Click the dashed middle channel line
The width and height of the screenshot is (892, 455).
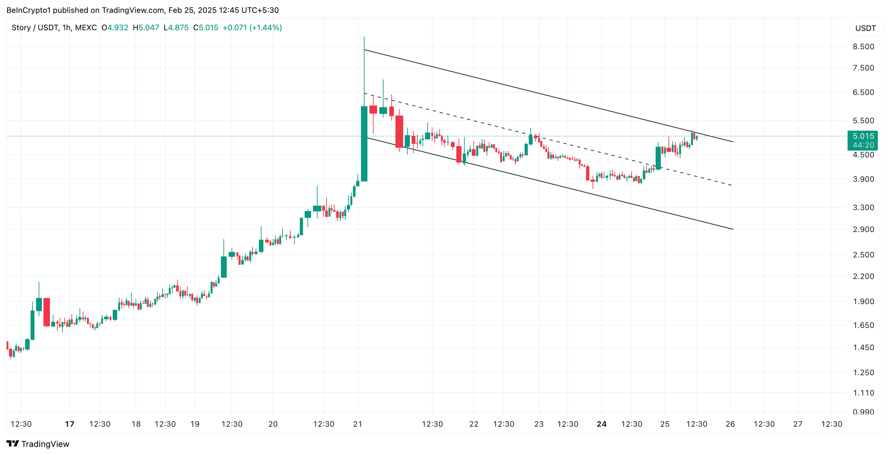pyautogui.click(x=548, y=139)
